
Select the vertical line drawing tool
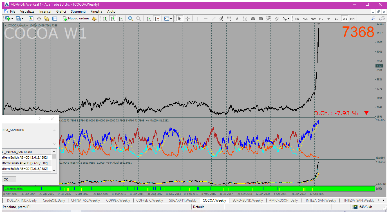(x=198, y=19)
